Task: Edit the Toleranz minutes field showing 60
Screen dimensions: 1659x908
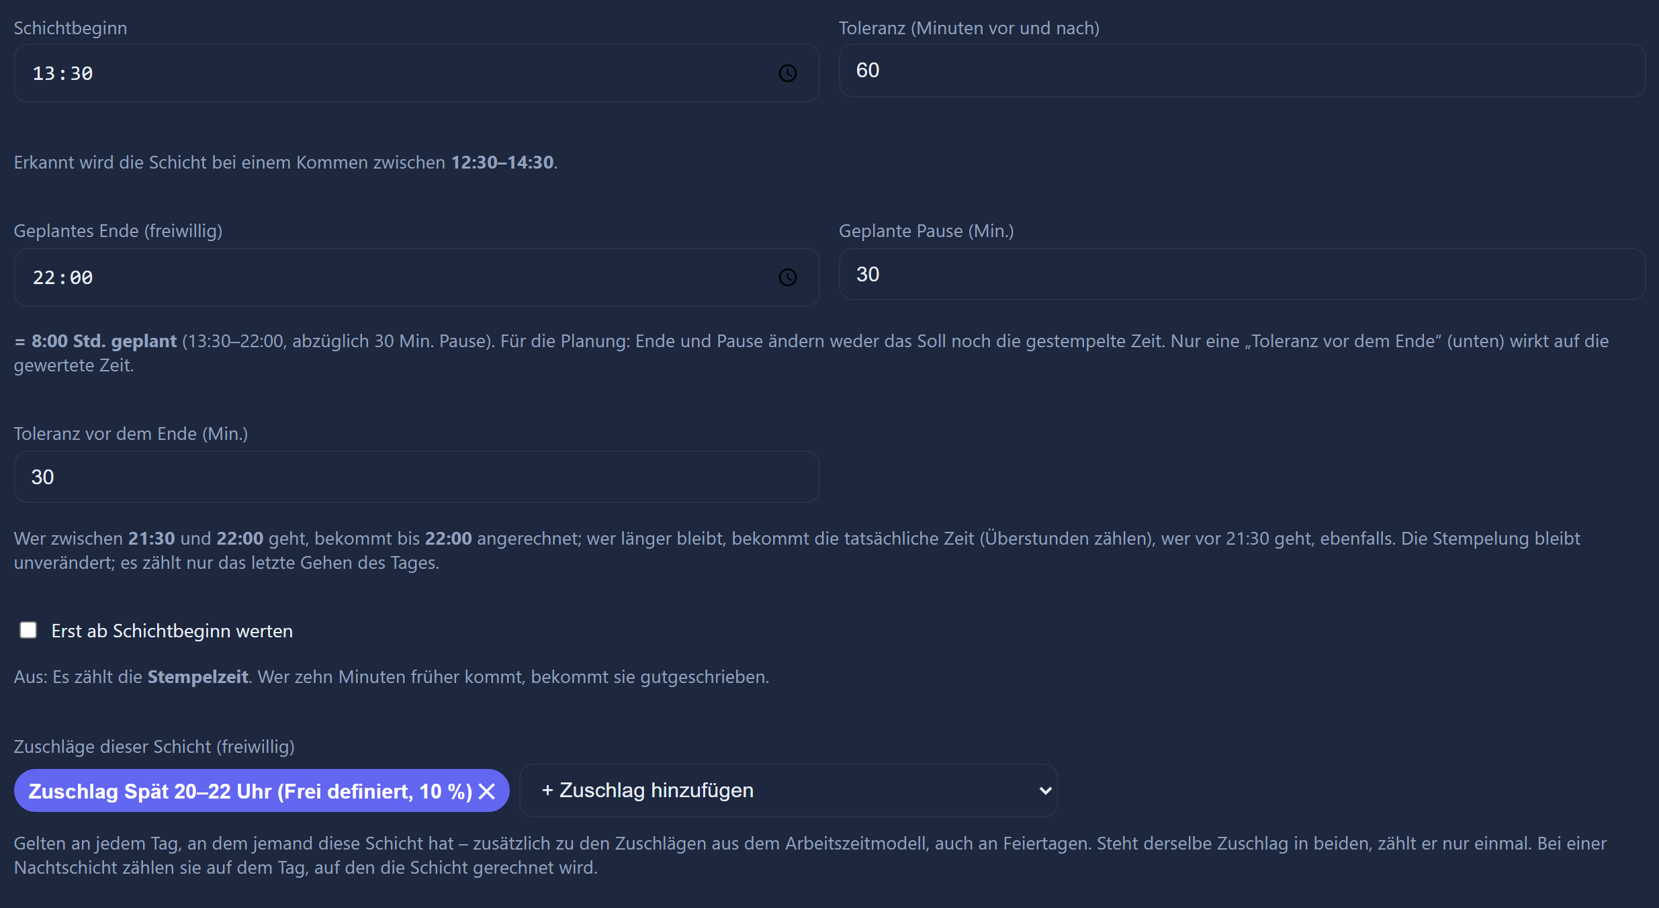Action: [1242, 71]
